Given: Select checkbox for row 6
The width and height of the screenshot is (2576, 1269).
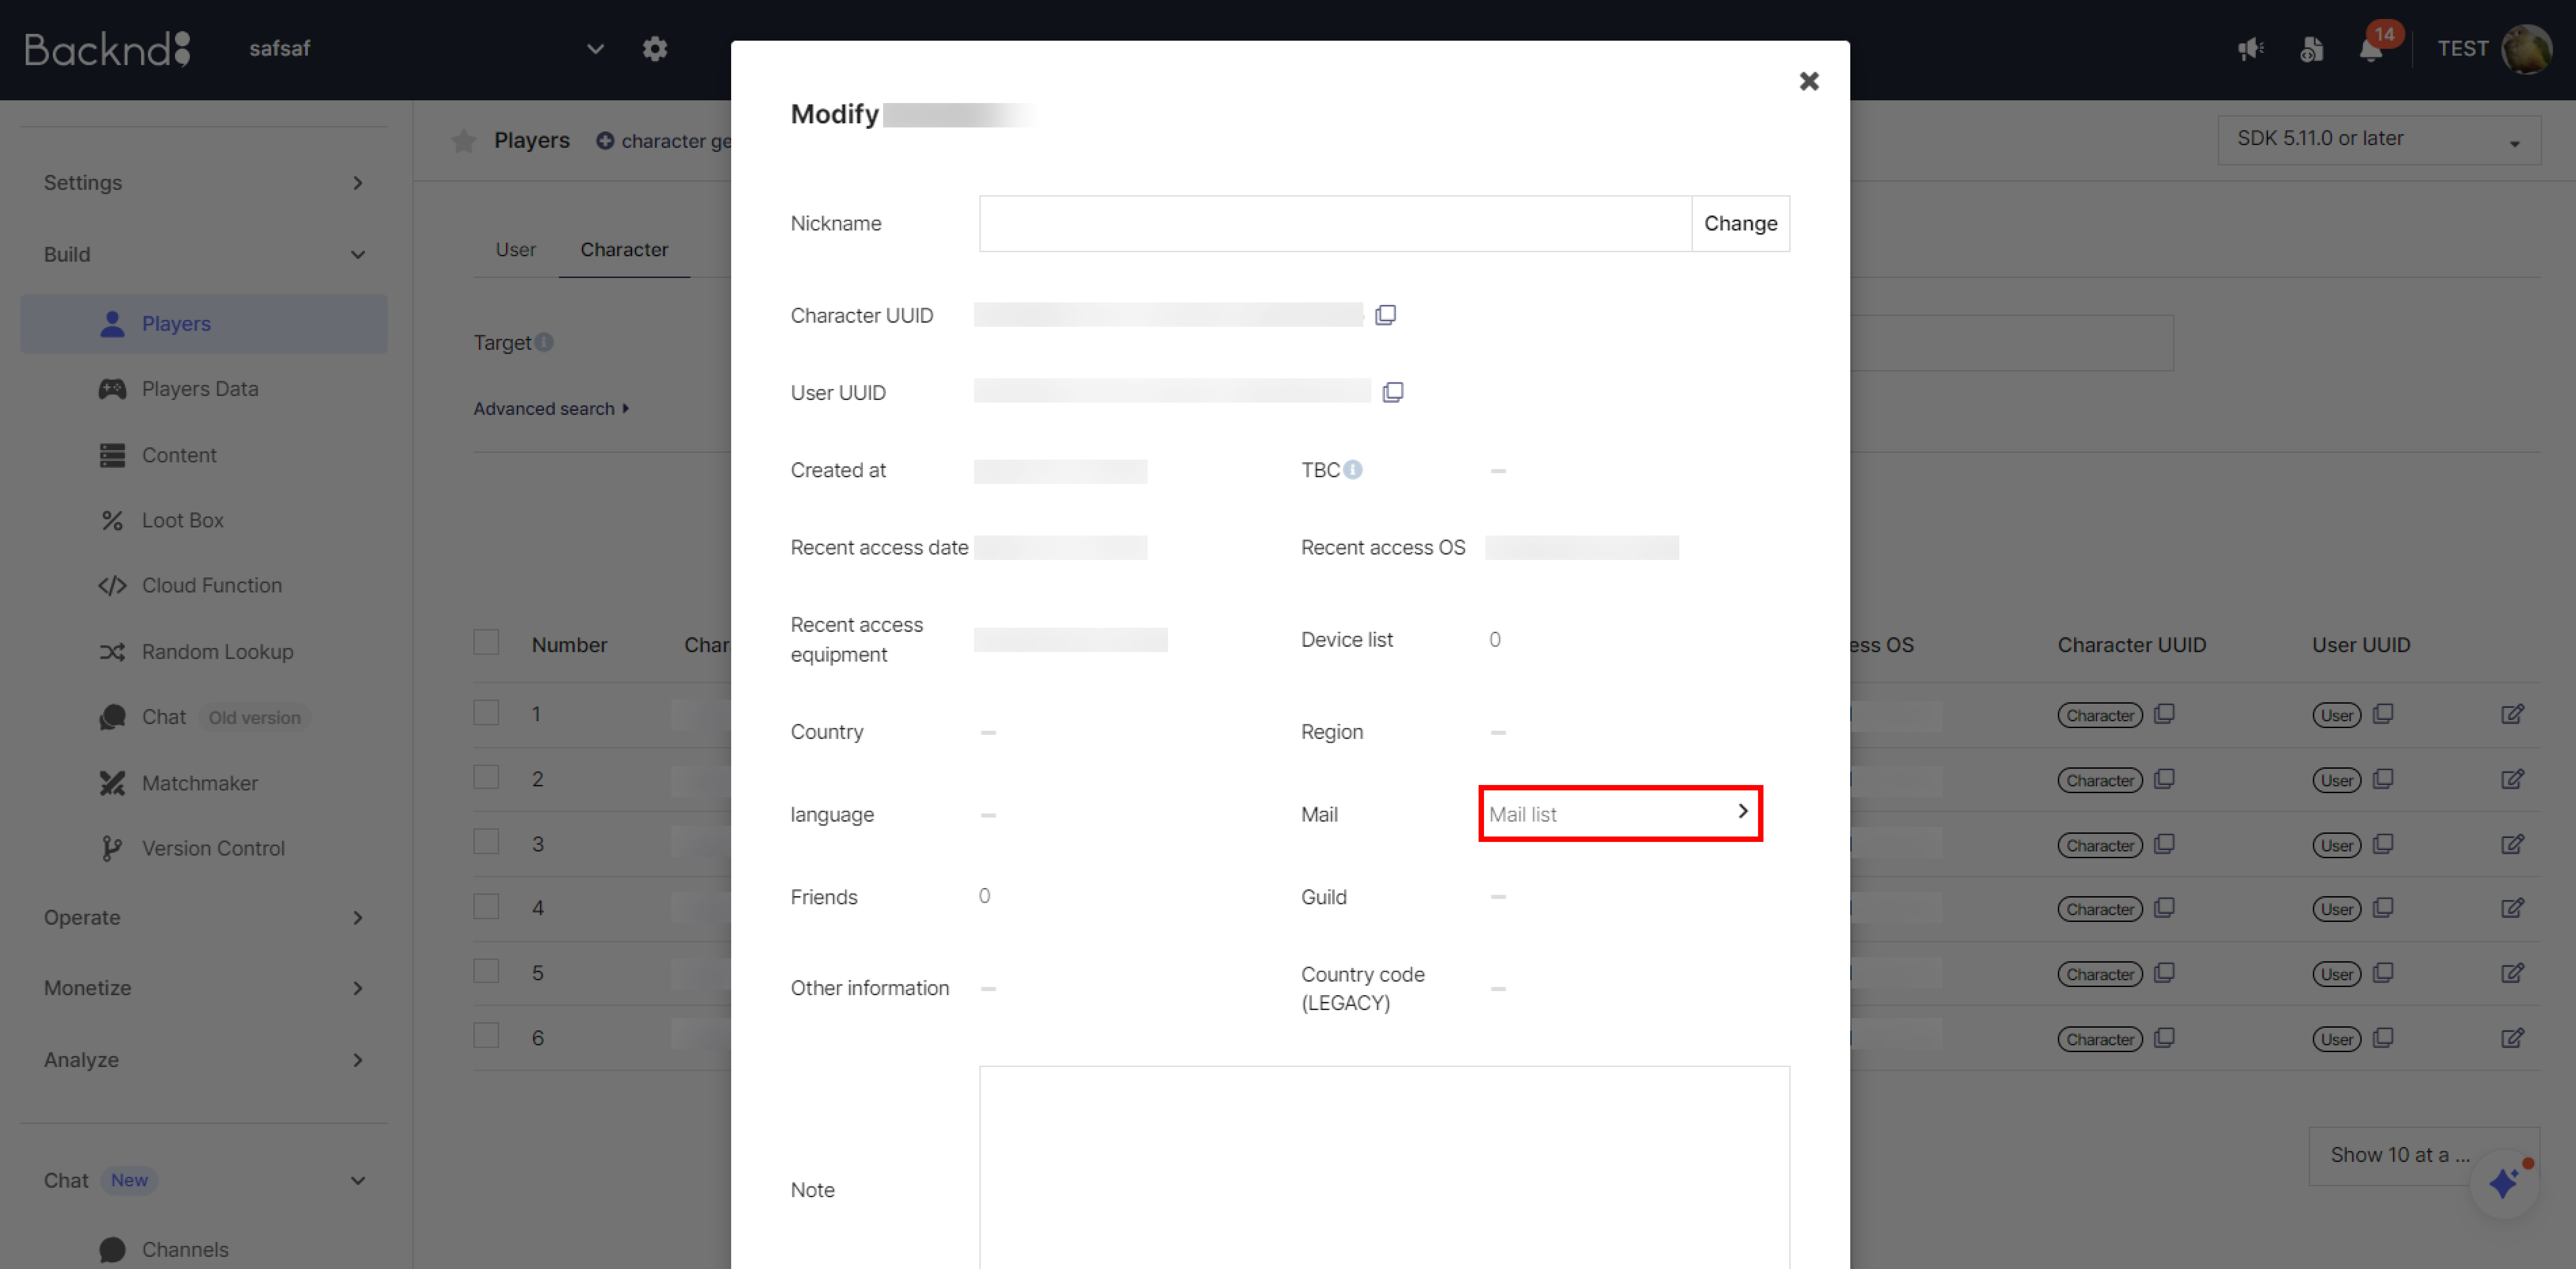Looking at the screenshot, I should (x=486, y=1035).
